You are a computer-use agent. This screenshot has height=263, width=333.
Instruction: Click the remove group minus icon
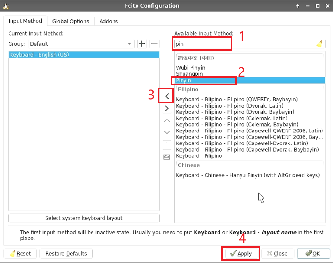(x=154, y=44)
